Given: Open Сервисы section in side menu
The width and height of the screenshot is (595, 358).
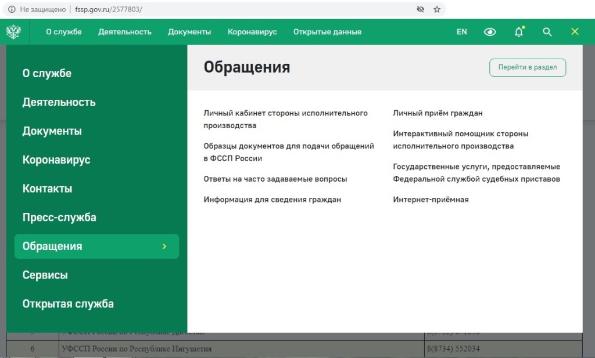Looking at the screenshot, I should (x=45, y=275).
